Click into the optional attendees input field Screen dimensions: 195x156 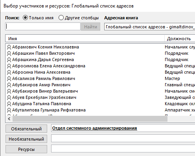[x=123, y=138]
